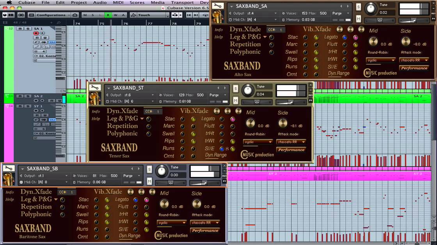Open edit channel settings 'e' on ST 1 track
Image resolution: width=437 pixels, height=245 pixels.
36,120
